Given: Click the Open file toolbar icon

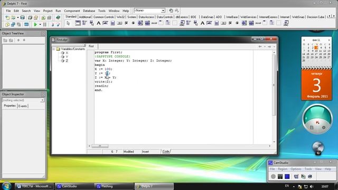Looking at the screenshot, I should coord(13,17).
